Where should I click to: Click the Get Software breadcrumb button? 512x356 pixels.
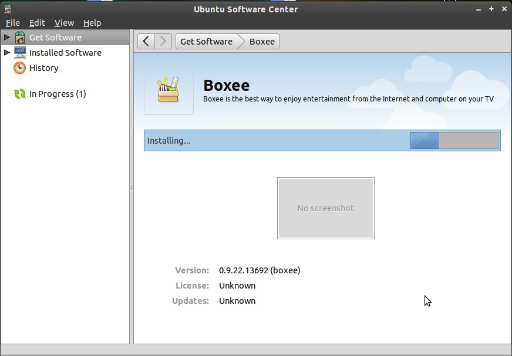206,42
